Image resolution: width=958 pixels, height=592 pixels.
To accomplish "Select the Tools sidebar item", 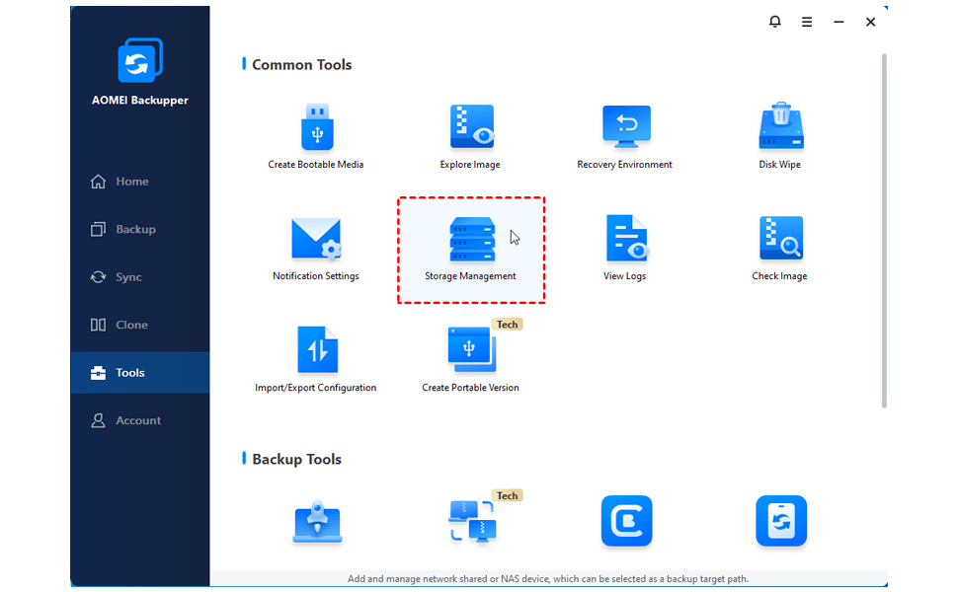I will 140,372.
